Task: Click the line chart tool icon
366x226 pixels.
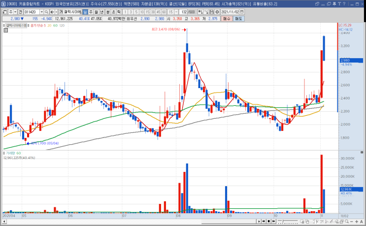Action: click(206, 12)
